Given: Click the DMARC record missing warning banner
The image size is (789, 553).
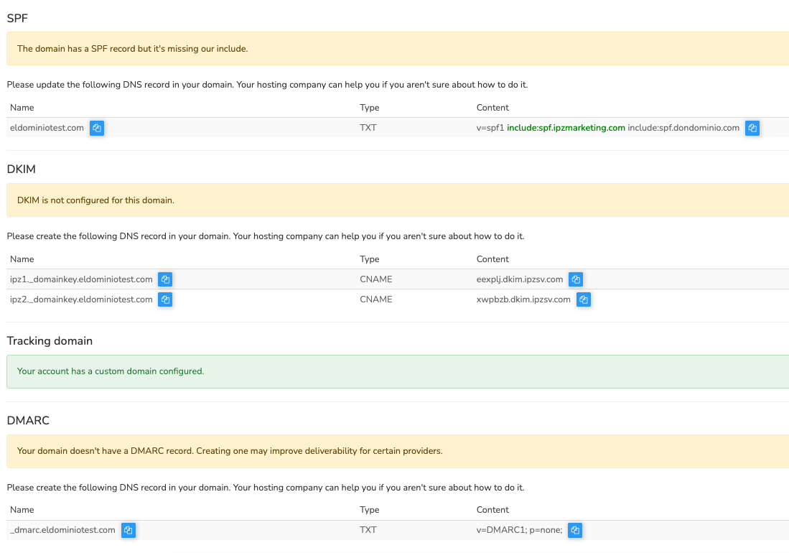Looking at the screenshot, I should 397,451.
